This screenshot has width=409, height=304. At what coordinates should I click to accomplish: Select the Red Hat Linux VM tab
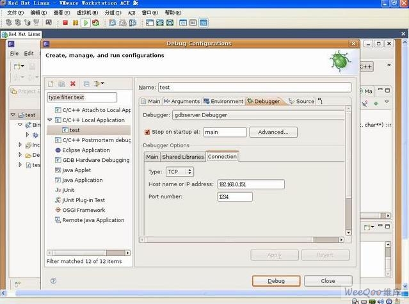click(21, 34)
